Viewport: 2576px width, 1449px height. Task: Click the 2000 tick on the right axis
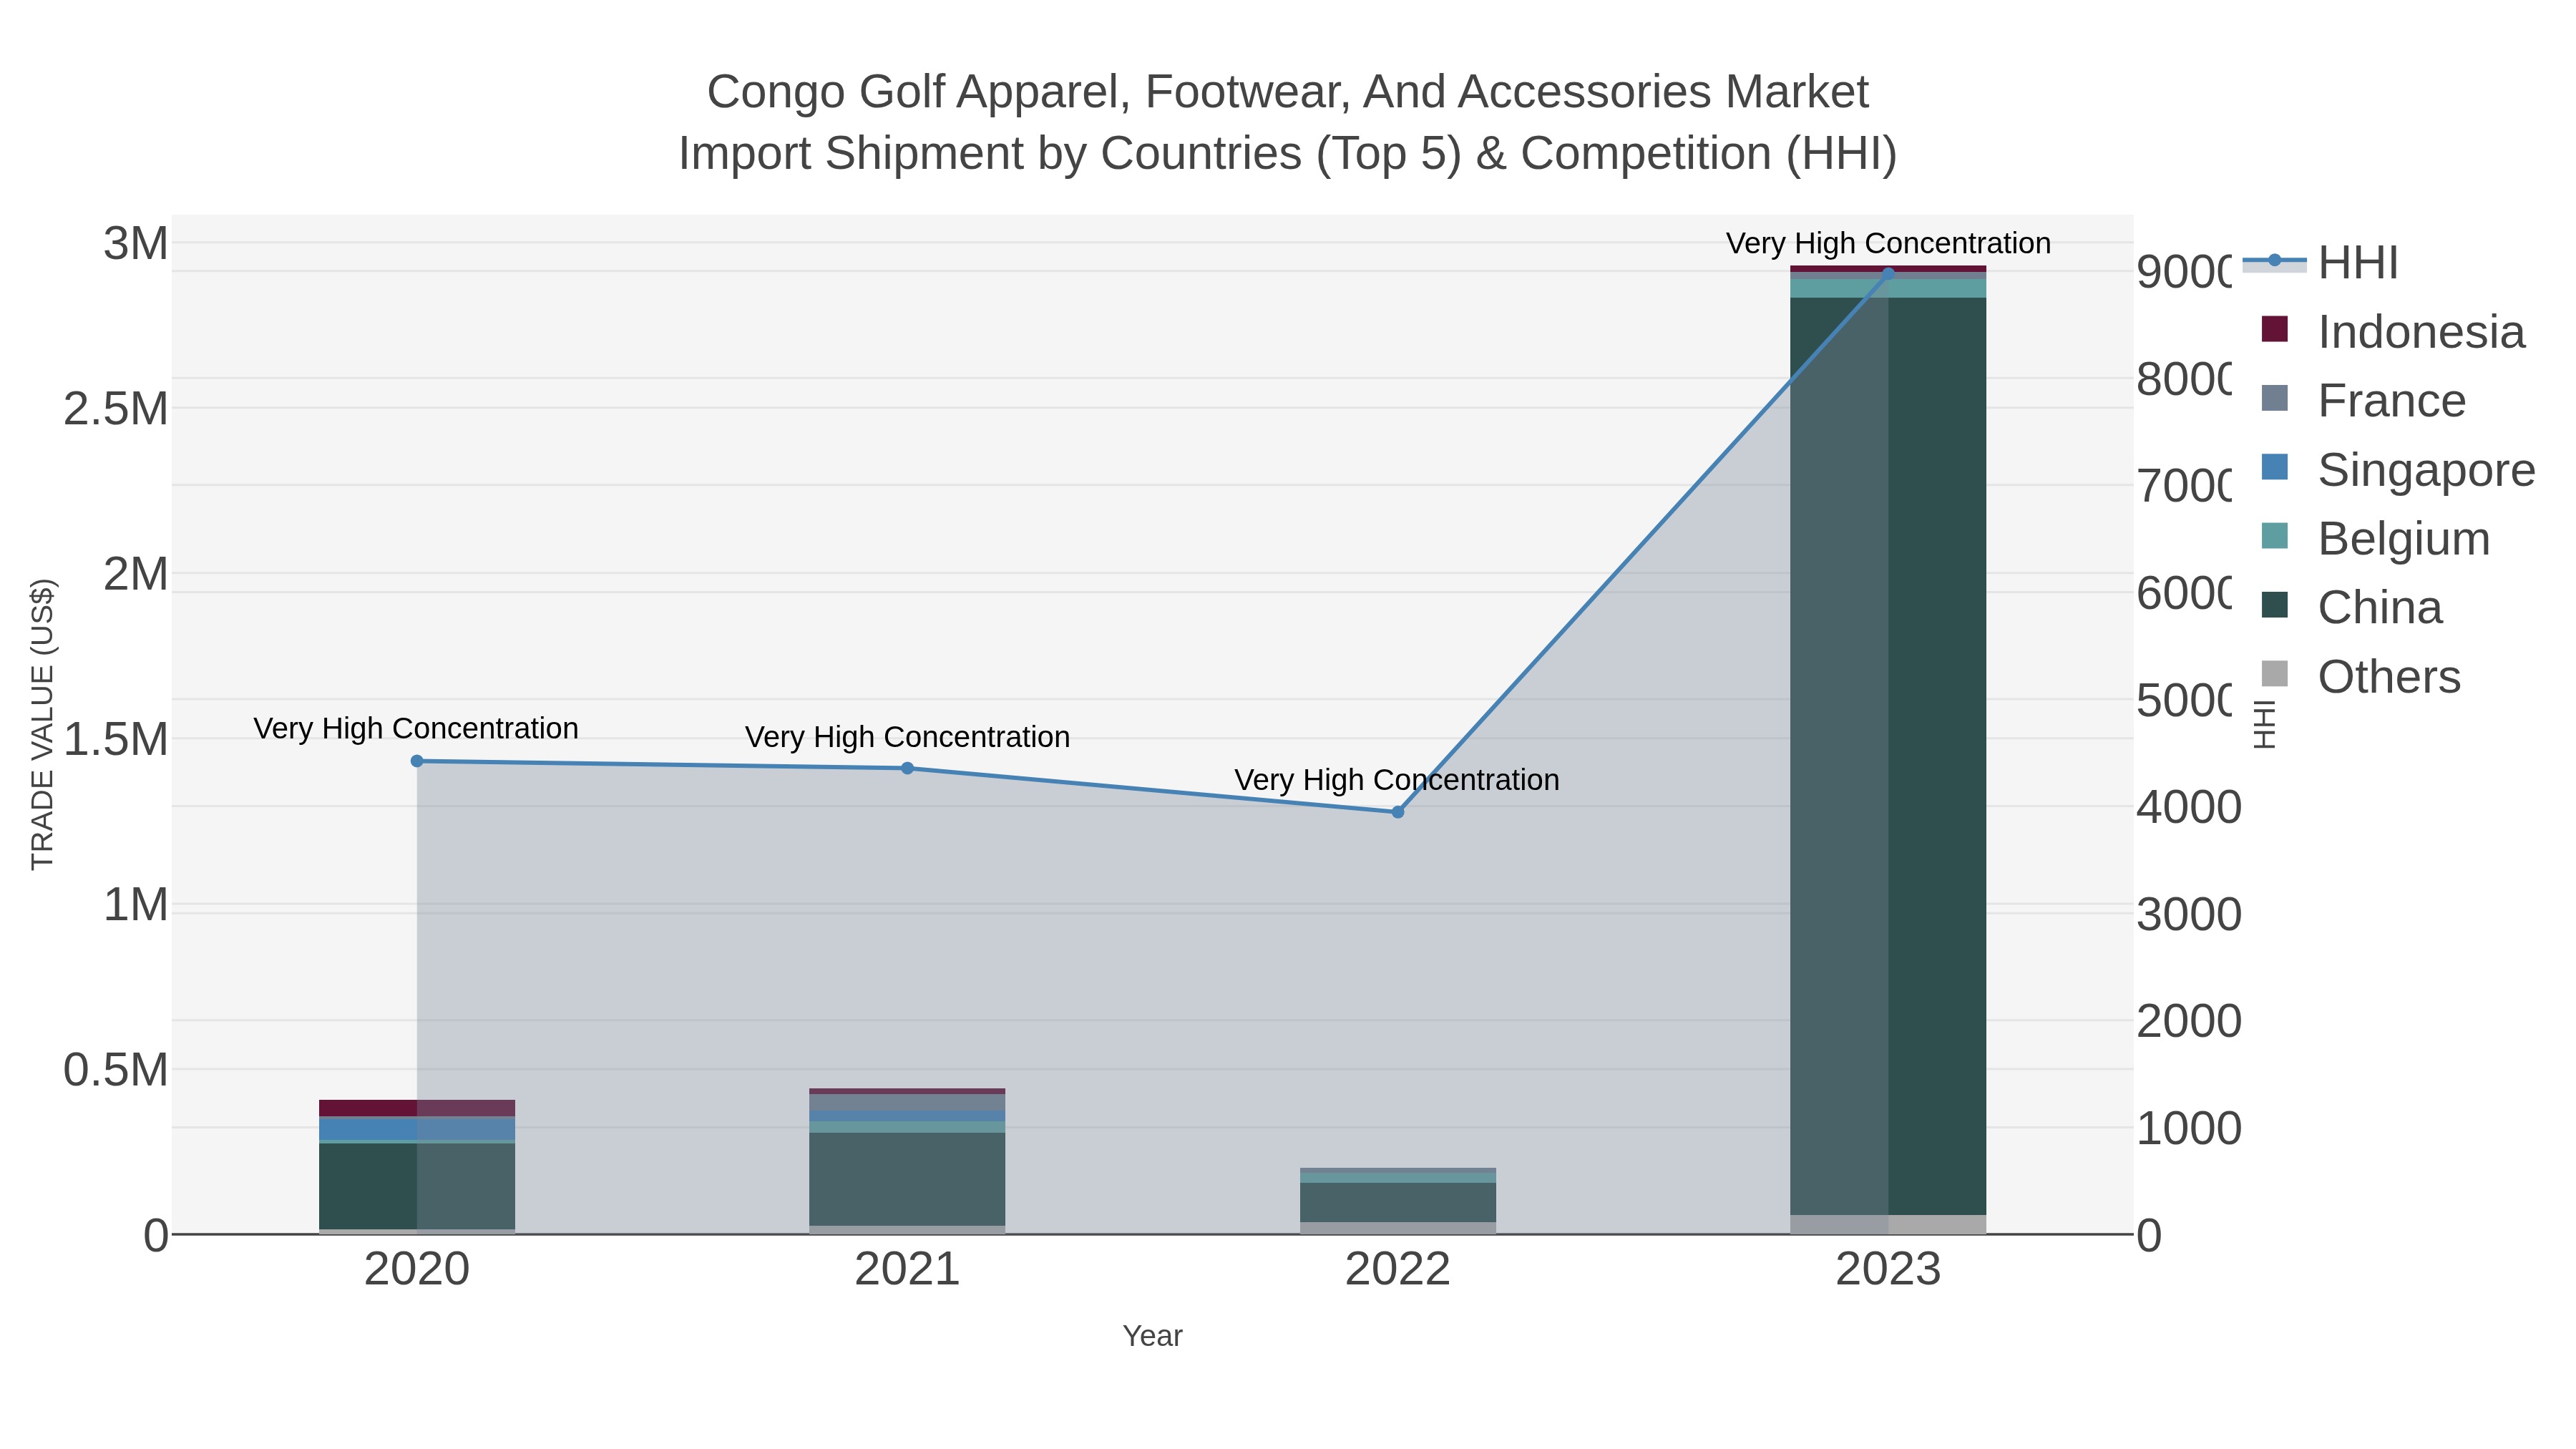(x=2189, y=1021)
